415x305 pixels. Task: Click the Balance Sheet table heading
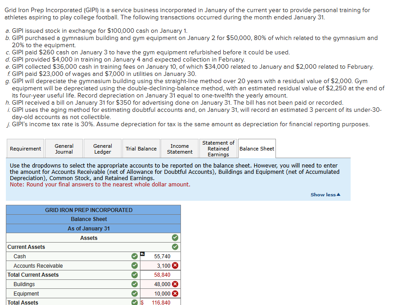pyautogui.click(x=89, y=219)
